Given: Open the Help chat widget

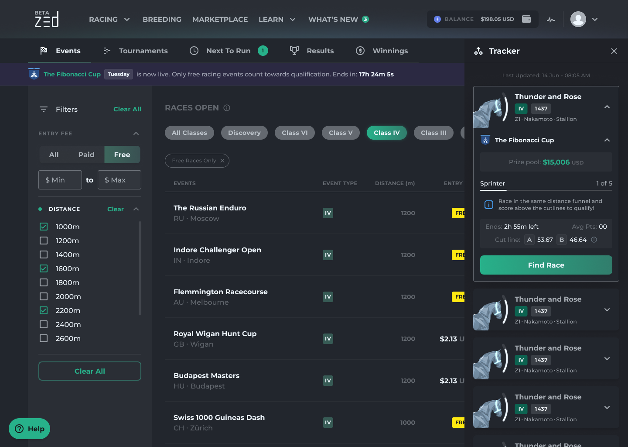Looking at the screenshot, I should point(30,429).
